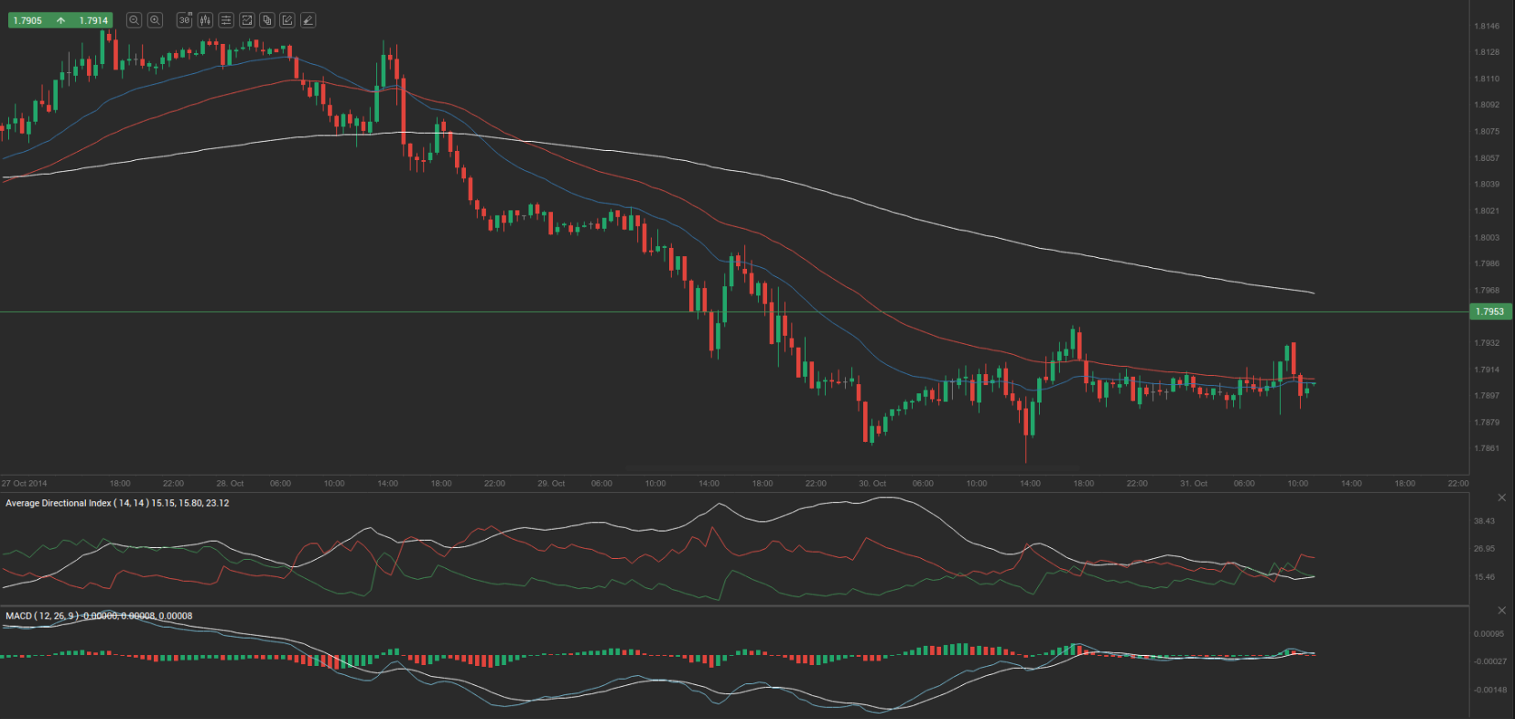
Task: Click the expand chart icon
Action: tap(246, 20)
